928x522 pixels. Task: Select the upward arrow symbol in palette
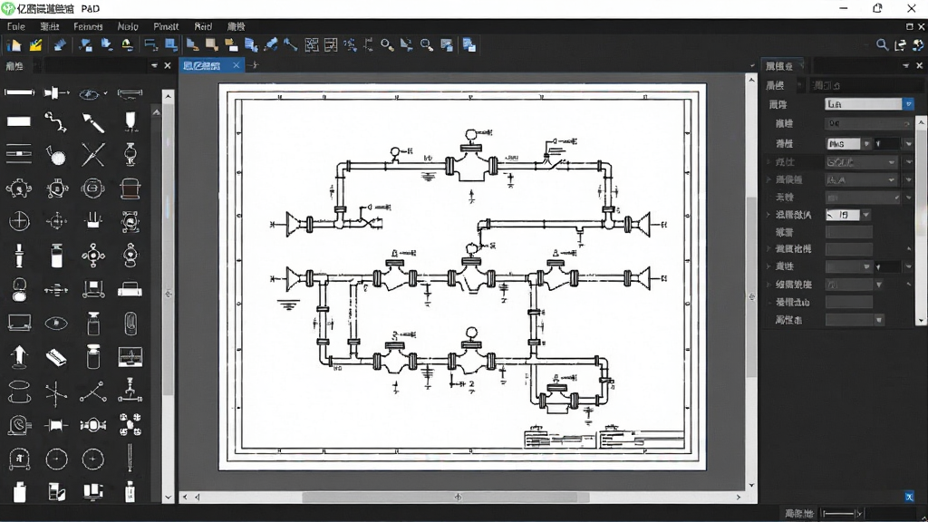point(19,356)
